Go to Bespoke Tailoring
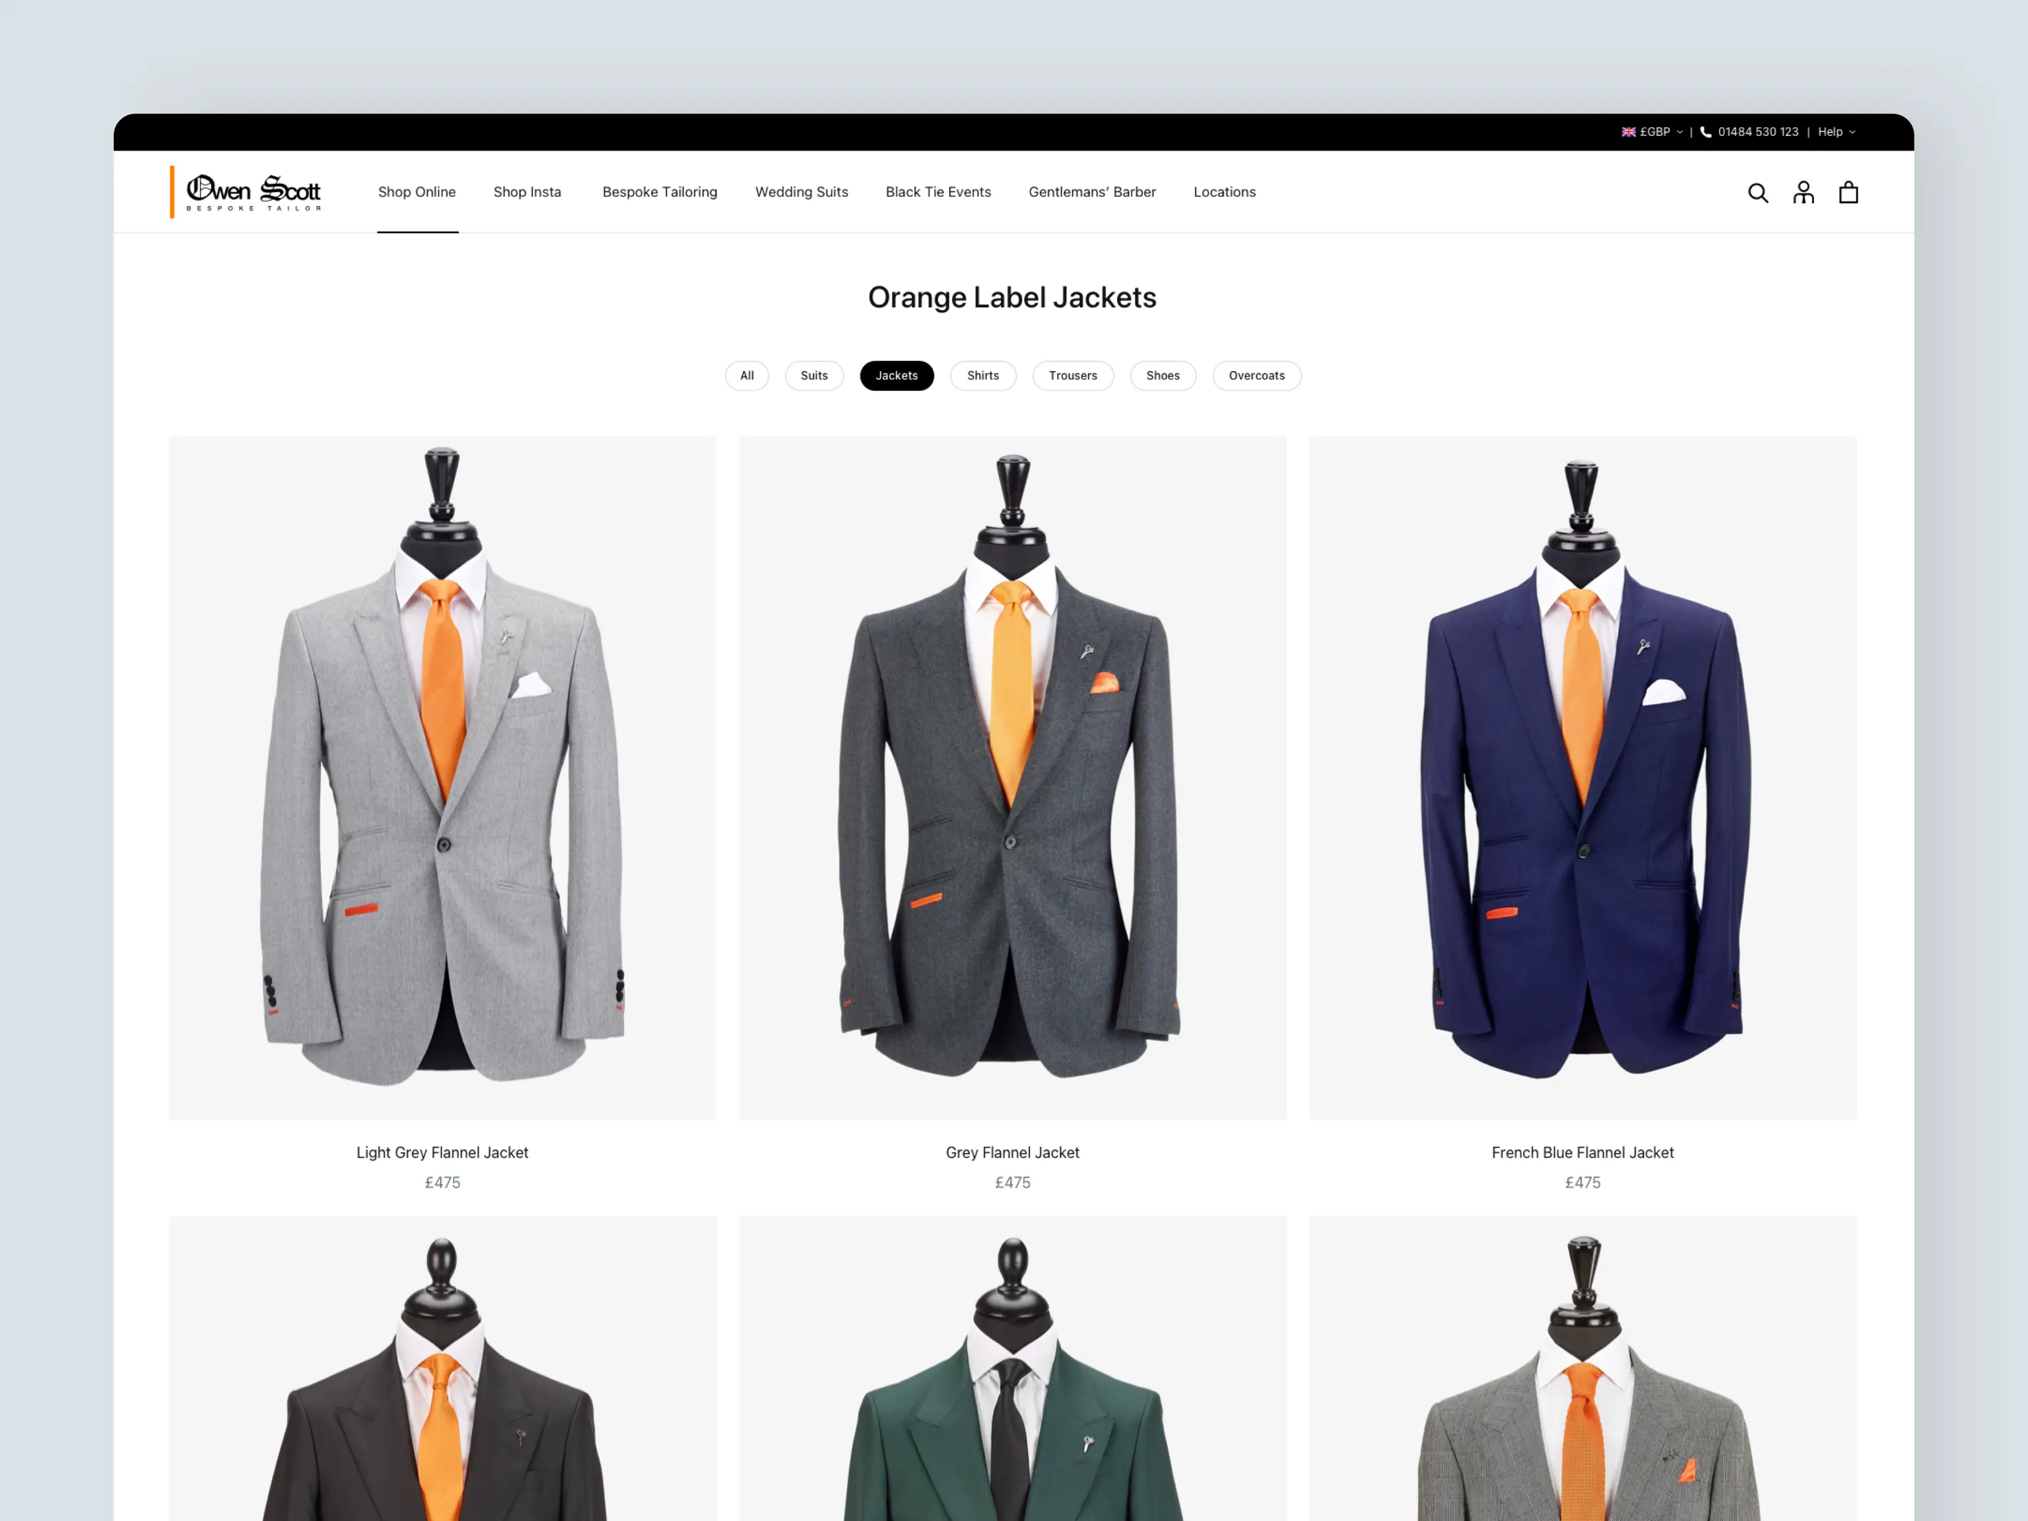 [660, 193]
